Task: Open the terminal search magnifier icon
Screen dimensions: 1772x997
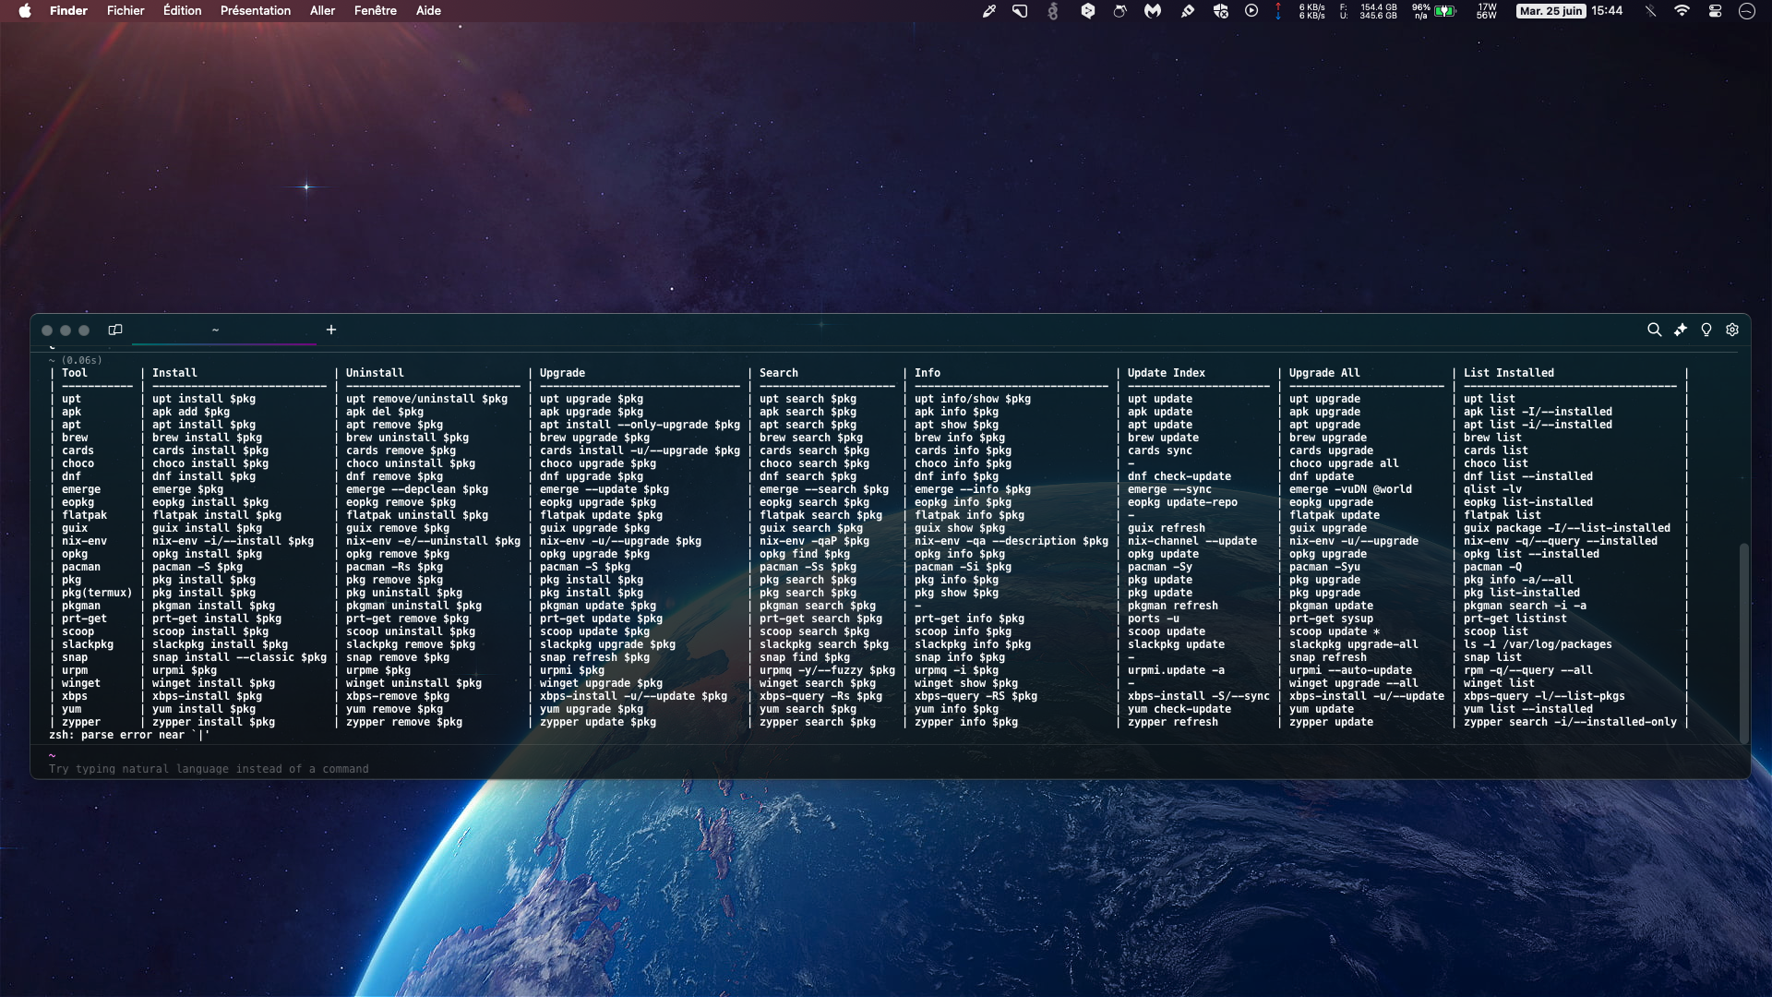Action: tap(1654, 330)
